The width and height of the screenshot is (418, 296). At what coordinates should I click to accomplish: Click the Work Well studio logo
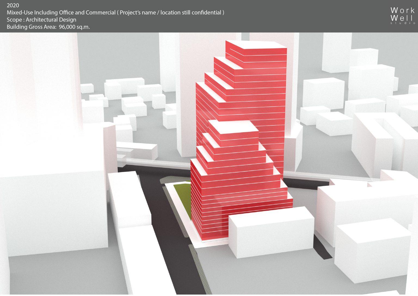click(403, 16)
